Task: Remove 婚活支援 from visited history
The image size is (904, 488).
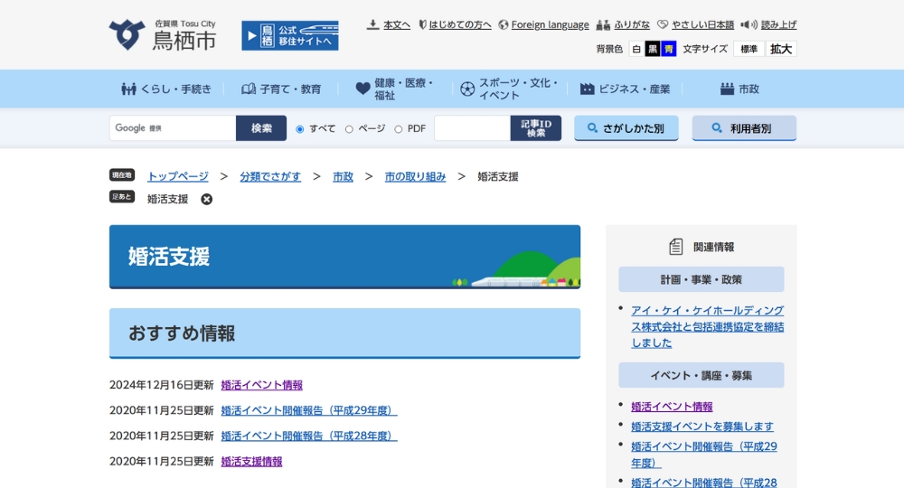Action: pyautogui.click(x=207, y=200)
